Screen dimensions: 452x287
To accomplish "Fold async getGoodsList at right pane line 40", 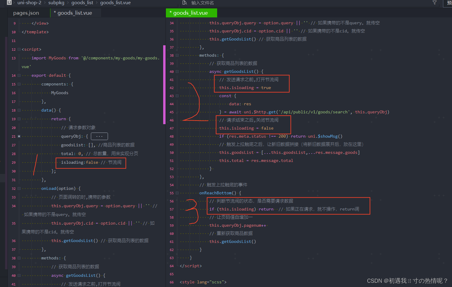I will pyautogui.click(x=177, y=71).
